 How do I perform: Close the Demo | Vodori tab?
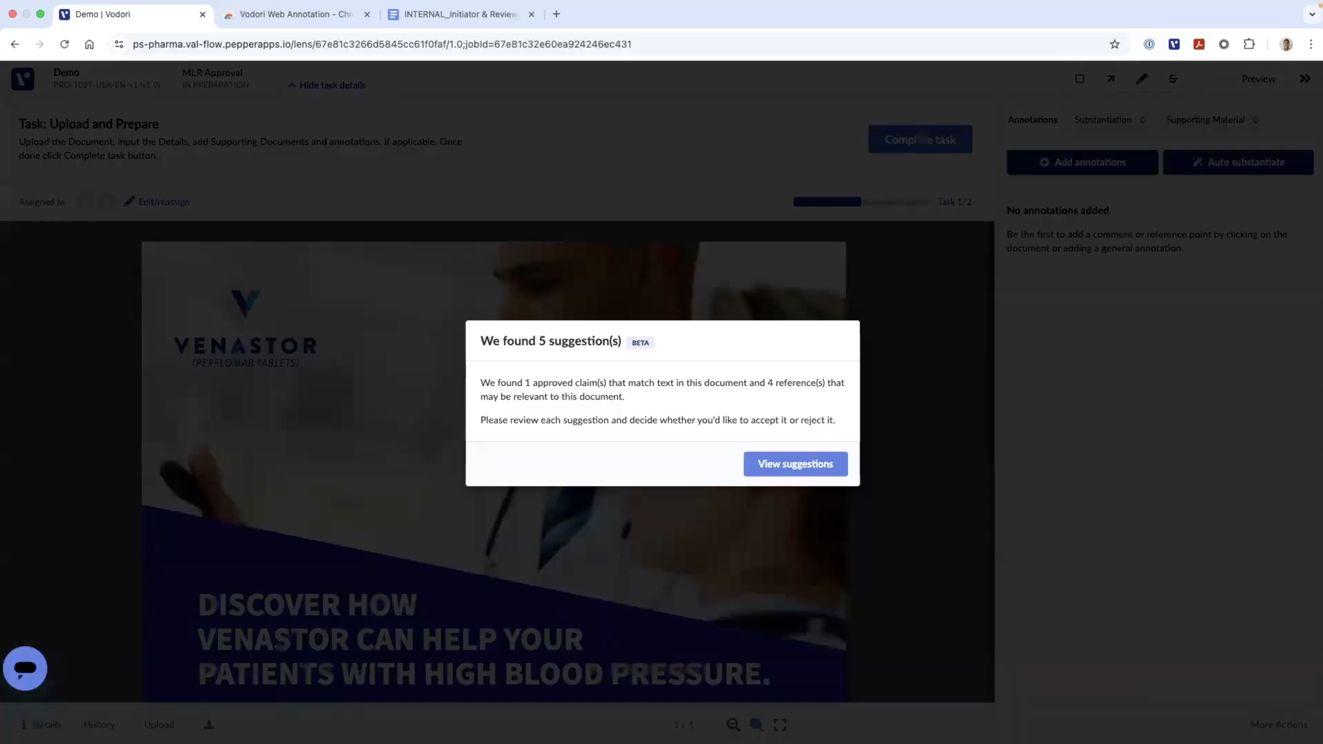pyautogui.click(x=203, y=14)
